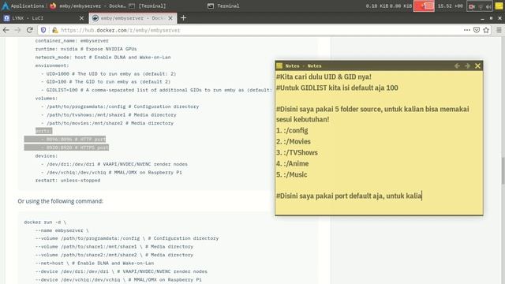The height and width of the screenshot is (284, 505).
Task: Select the emby/embyserver Docker Hub tab
Action: tap(133, 18)
